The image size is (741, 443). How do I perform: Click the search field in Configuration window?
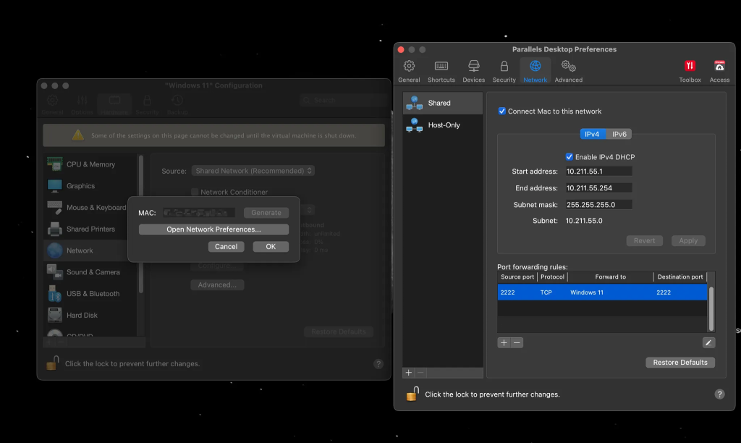click(x=344, y=100)
